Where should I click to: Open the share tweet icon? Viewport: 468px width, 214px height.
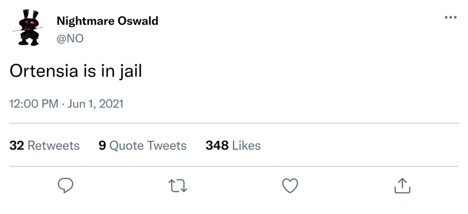tap(402, 185)
